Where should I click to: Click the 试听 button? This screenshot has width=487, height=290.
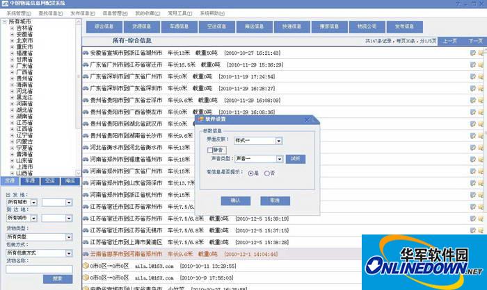[296, 159]
